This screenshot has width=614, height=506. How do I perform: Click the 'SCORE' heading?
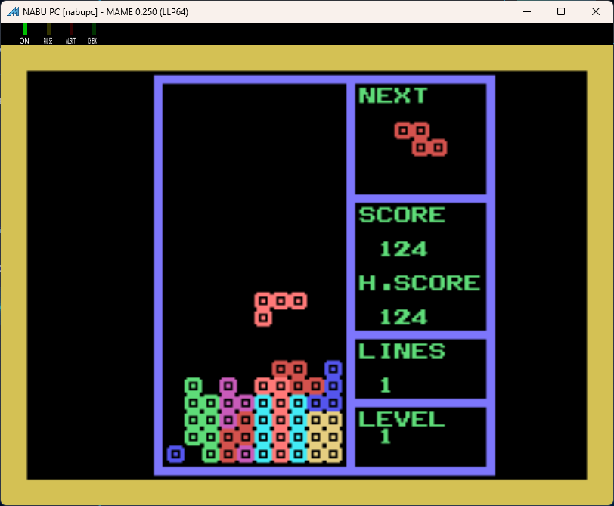[x=402, y=215]
